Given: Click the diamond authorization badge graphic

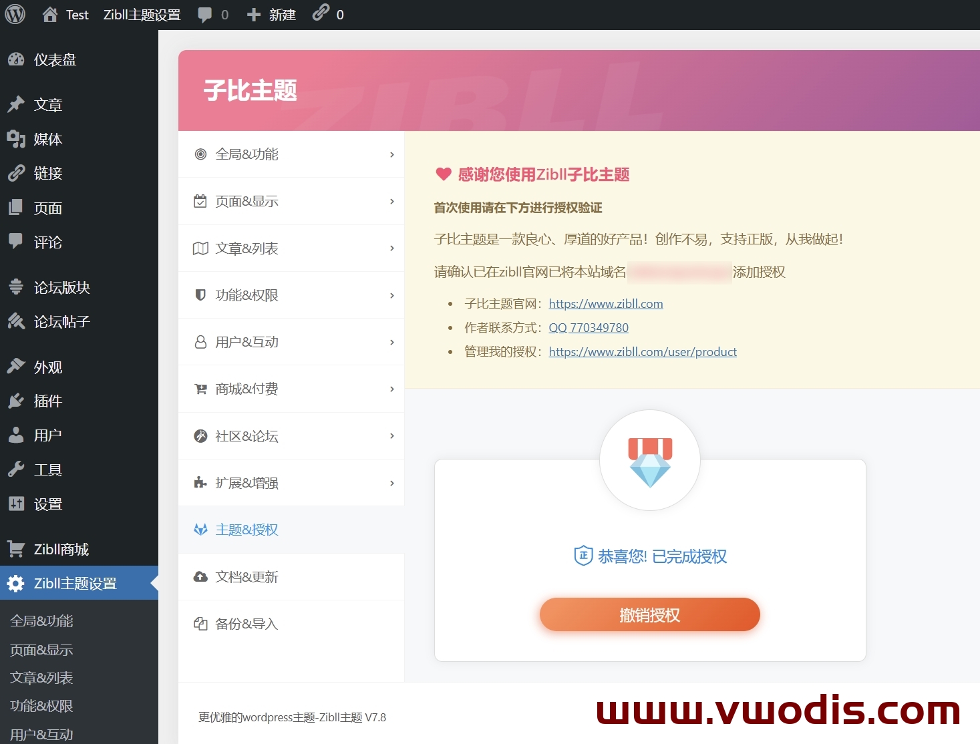Looking at the screenshot, I should point(649,459).
